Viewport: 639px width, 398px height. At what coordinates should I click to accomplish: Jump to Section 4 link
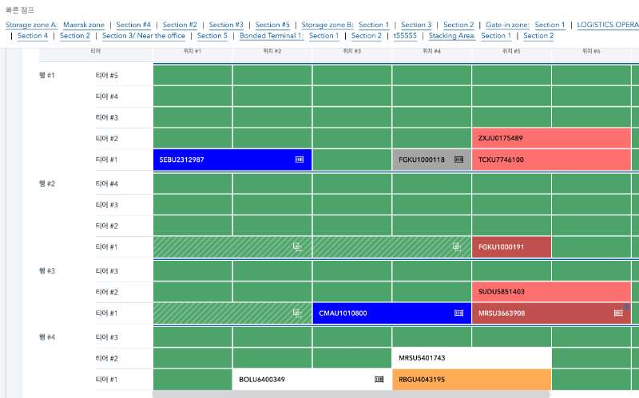[x=33, y=36]
